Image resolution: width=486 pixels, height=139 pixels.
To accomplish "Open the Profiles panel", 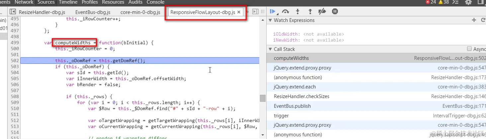I will [90, 2].
